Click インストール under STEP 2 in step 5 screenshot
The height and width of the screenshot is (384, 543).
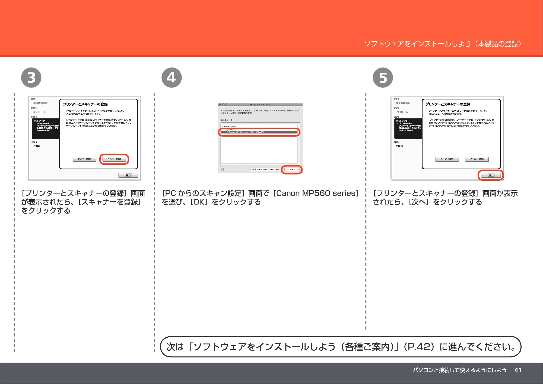[402, 112]
